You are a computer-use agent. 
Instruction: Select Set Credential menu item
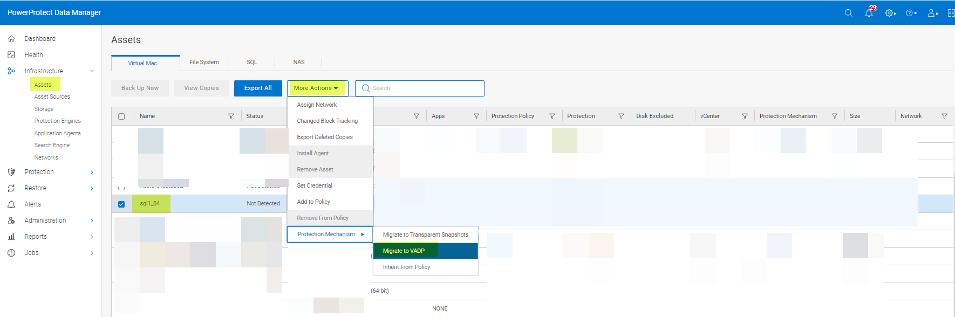330,185
